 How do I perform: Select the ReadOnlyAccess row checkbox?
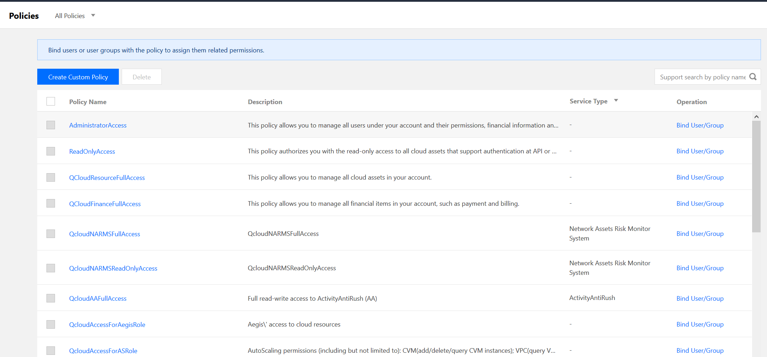(51, 151)
